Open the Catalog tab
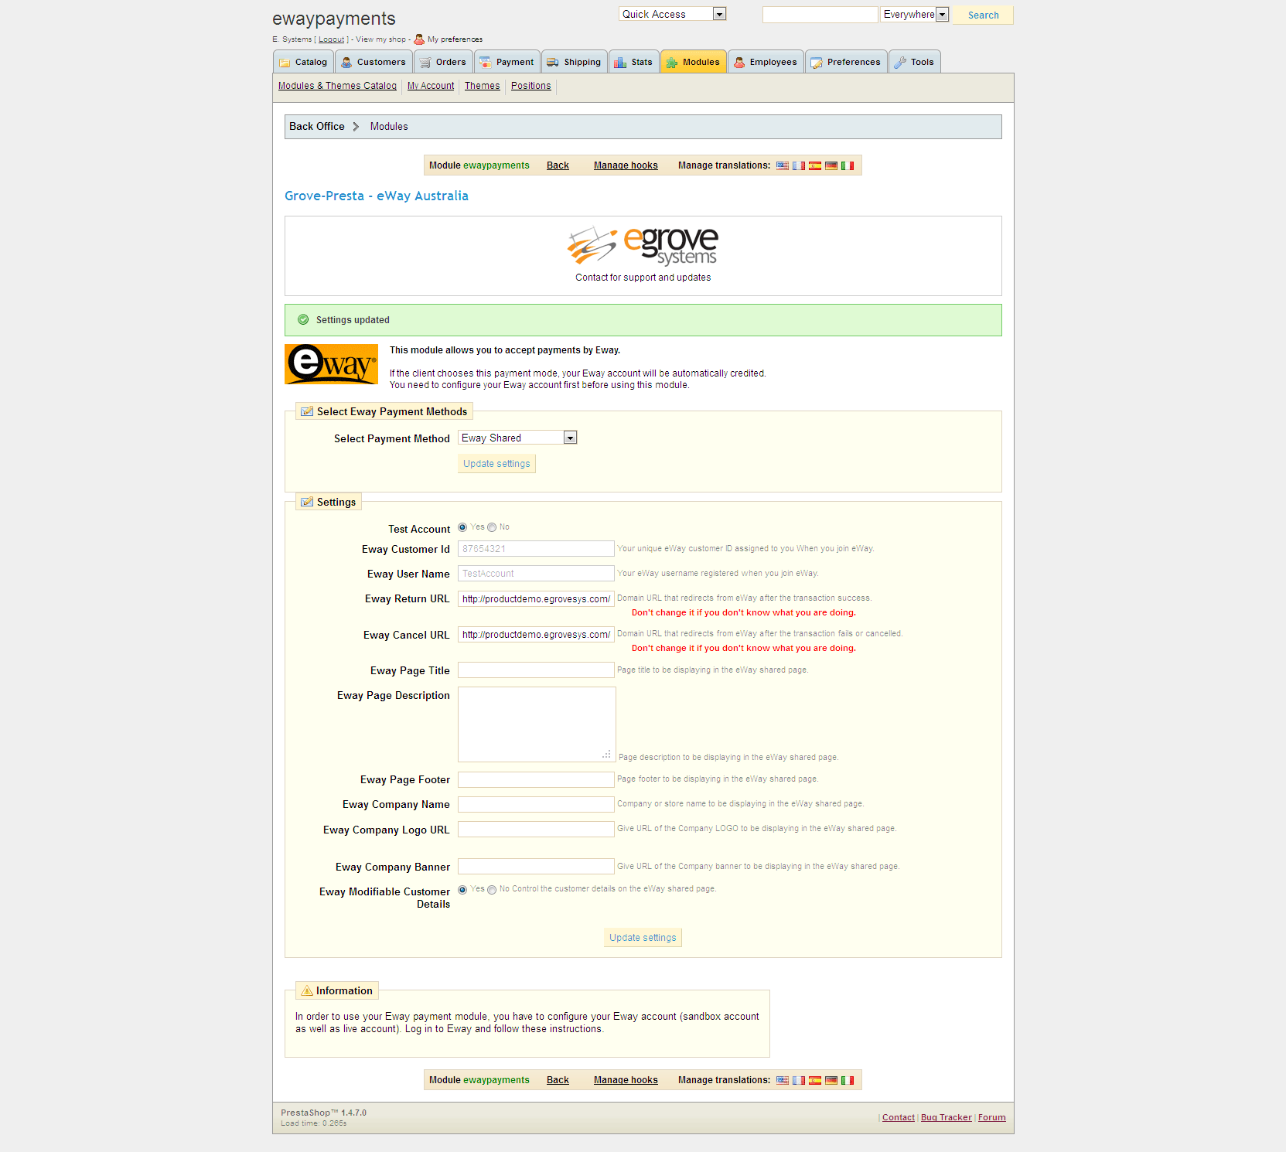 click(x=303, y=62)
